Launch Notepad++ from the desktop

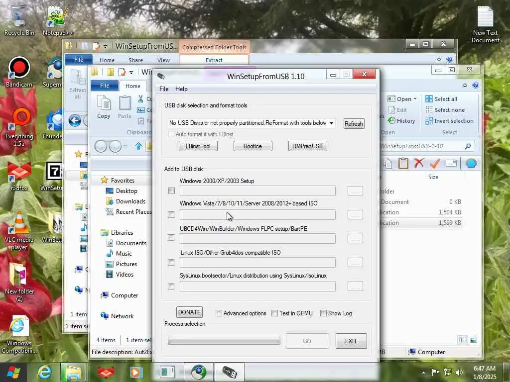[x=58, y=20]
